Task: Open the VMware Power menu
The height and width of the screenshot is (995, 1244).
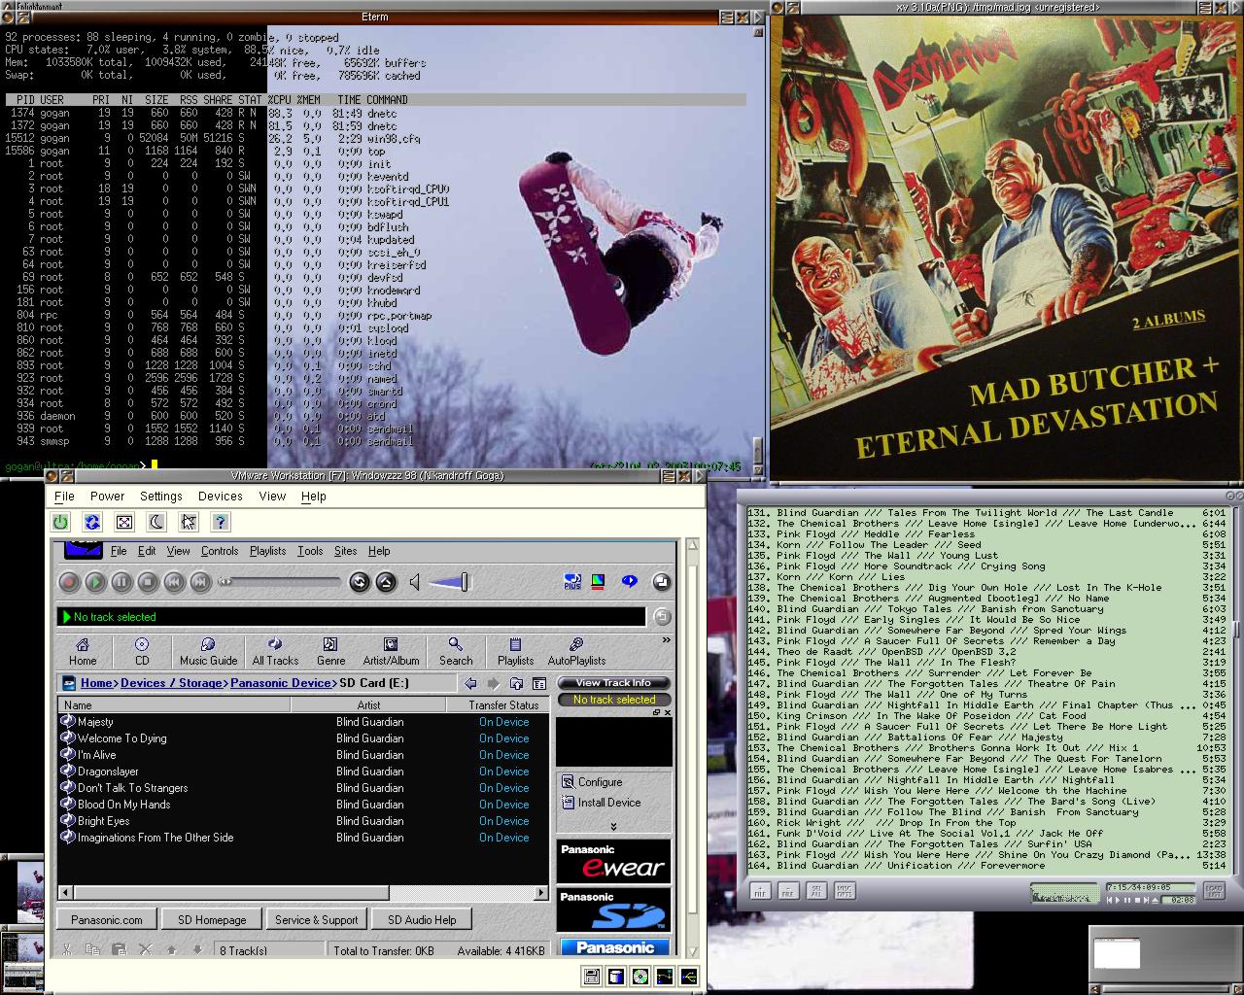Action: click(107, 496)
